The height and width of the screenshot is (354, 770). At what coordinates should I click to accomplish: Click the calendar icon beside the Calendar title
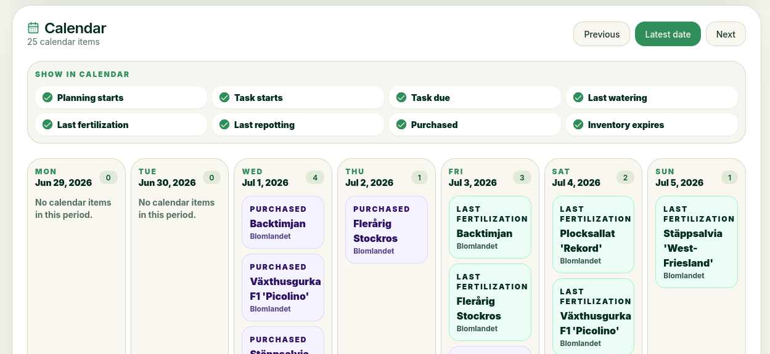coord(33,28)
